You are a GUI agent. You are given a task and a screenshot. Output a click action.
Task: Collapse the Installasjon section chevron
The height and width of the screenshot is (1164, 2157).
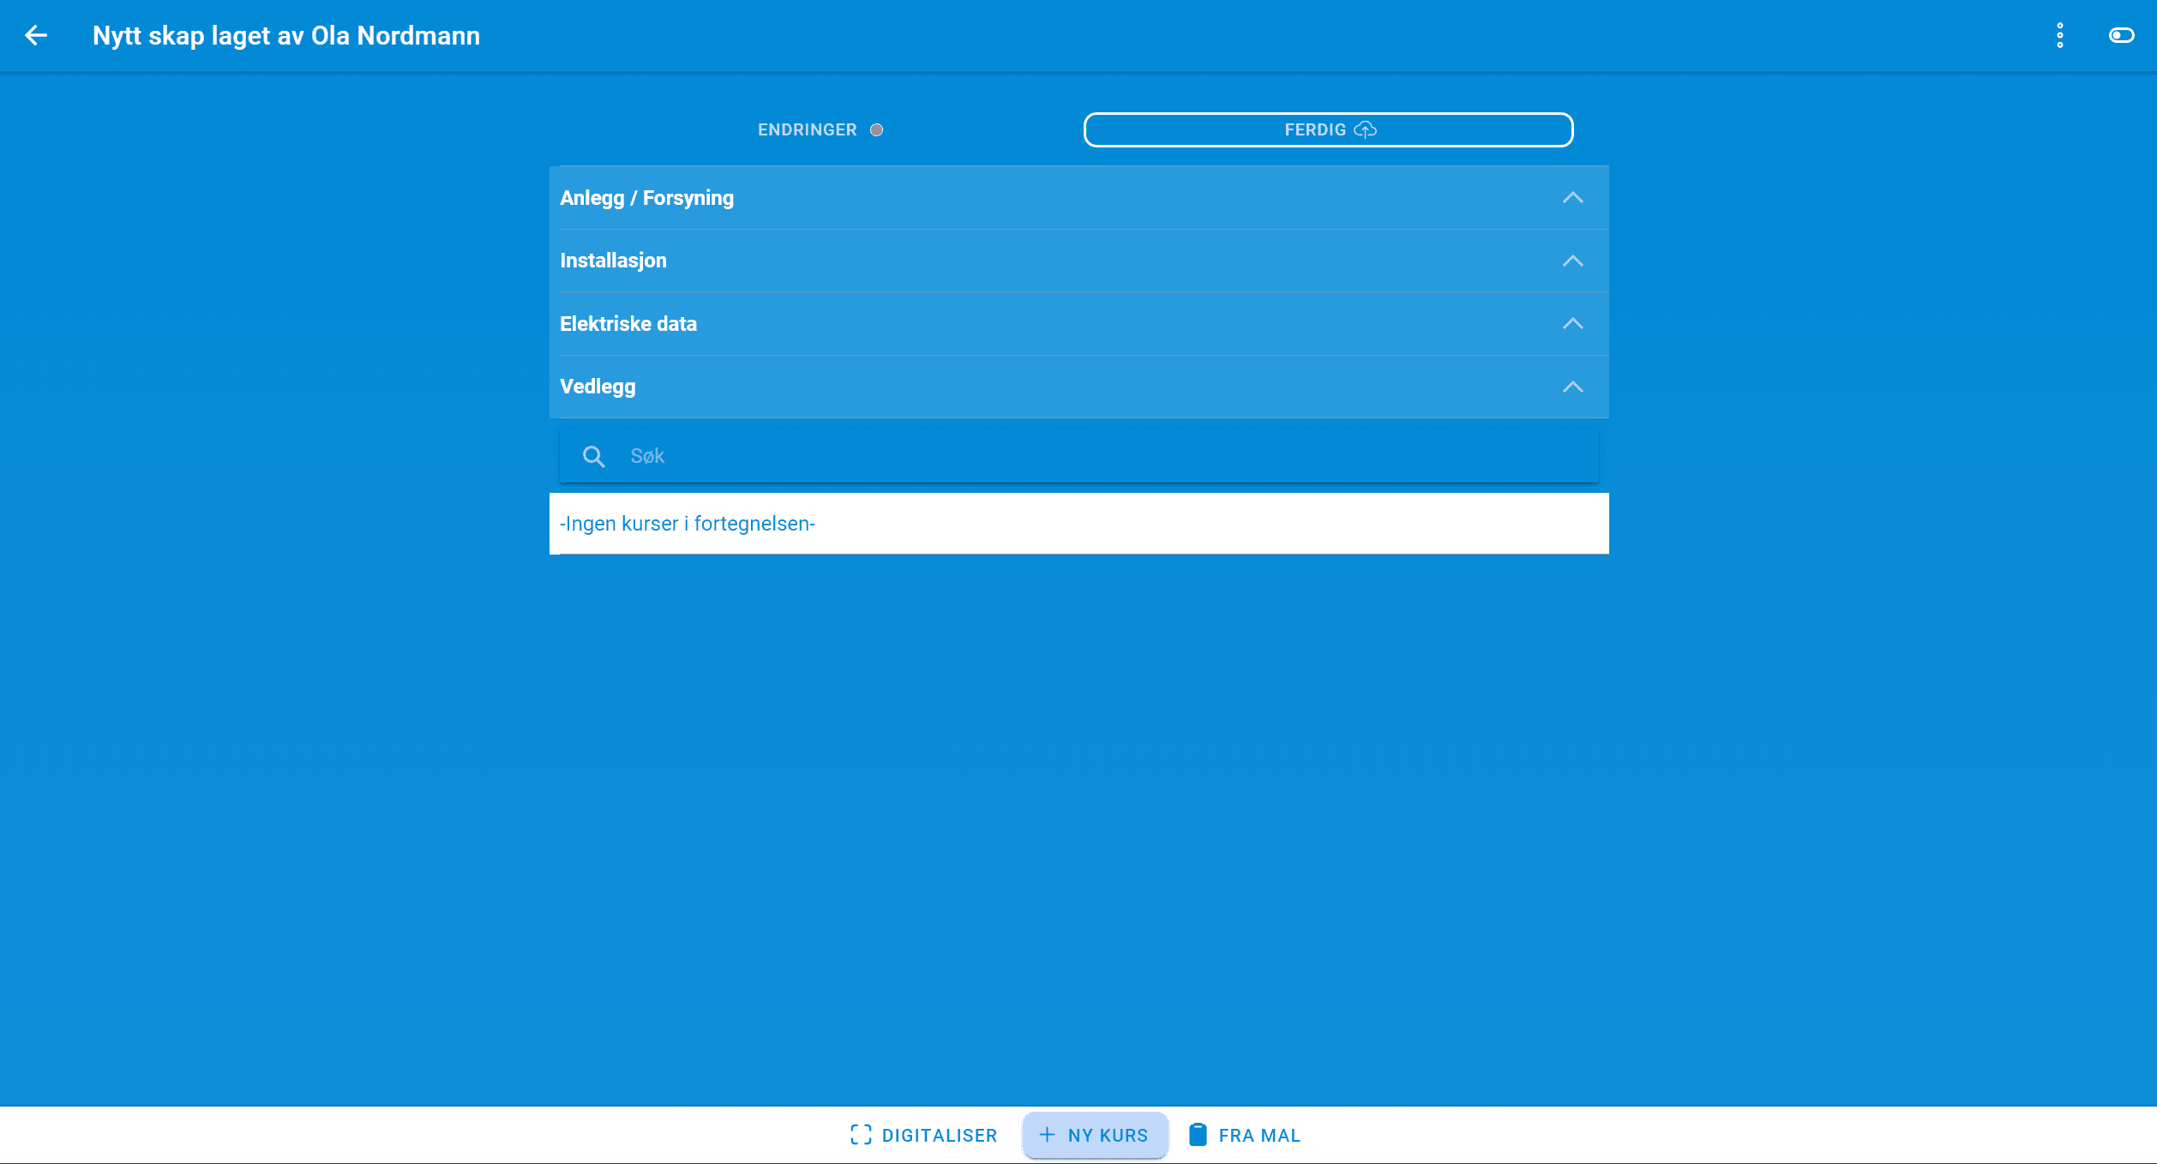1572,261
